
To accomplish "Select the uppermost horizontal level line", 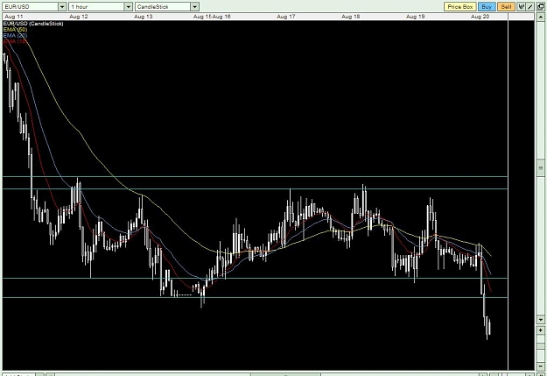I will pyautogui.click(x=255, y=176).
